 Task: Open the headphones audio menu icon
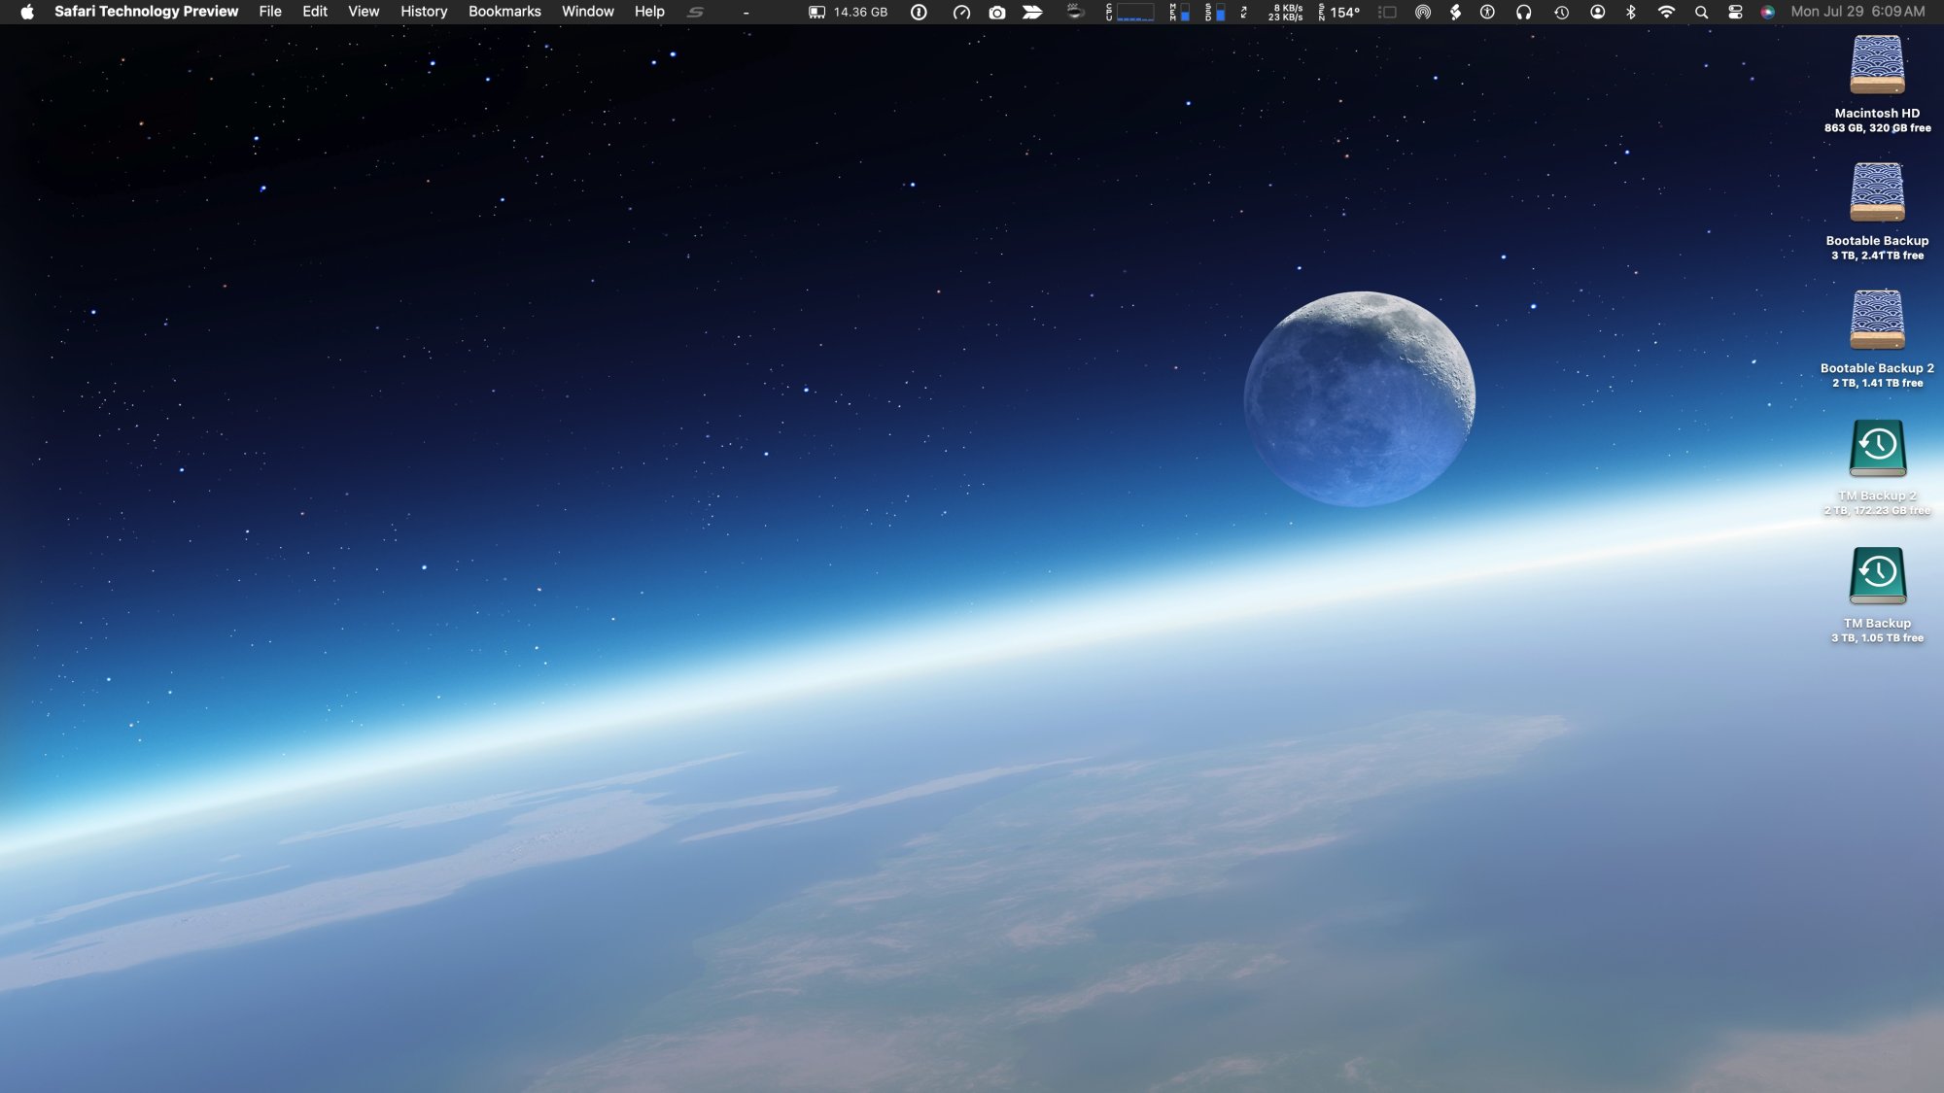[x=1524, y=13]
